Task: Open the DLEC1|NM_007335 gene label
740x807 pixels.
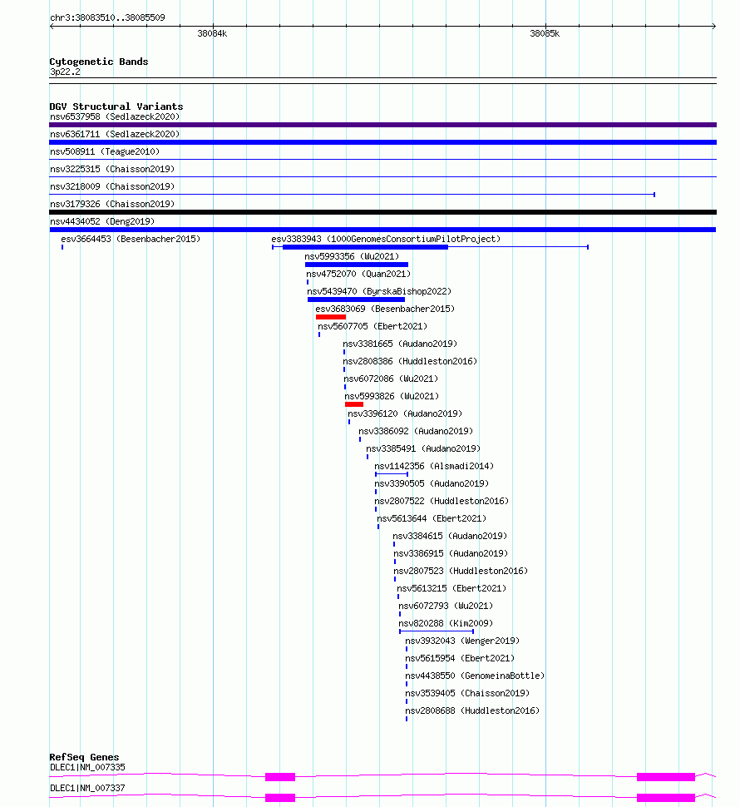Action: tap(87, 768)
